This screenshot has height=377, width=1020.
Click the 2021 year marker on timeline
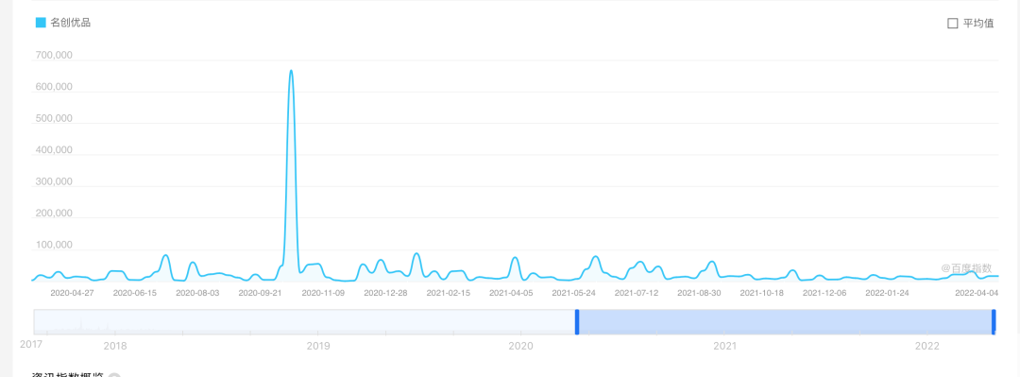(x=726, y=347)
